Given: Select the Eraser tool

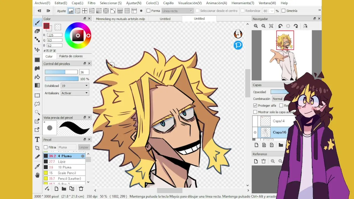Looking at the screenshot, I should pyautogui.click(x=37, y=31).
